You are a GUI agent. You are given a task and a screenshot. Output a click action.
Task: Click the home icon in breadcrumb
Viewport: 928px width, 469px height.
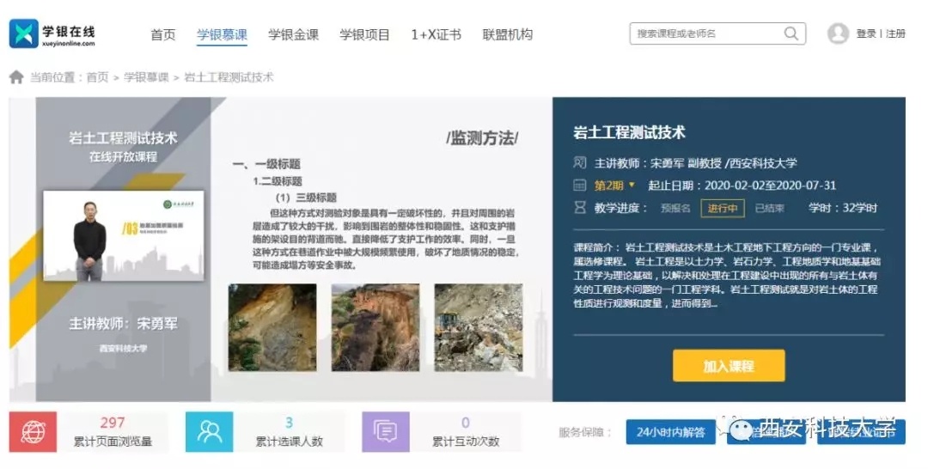[16, 77]
